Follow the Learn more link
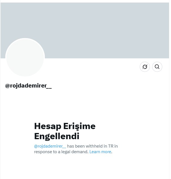Image resolution: width=171 pixels, height=179 pixels. (100, 152)
